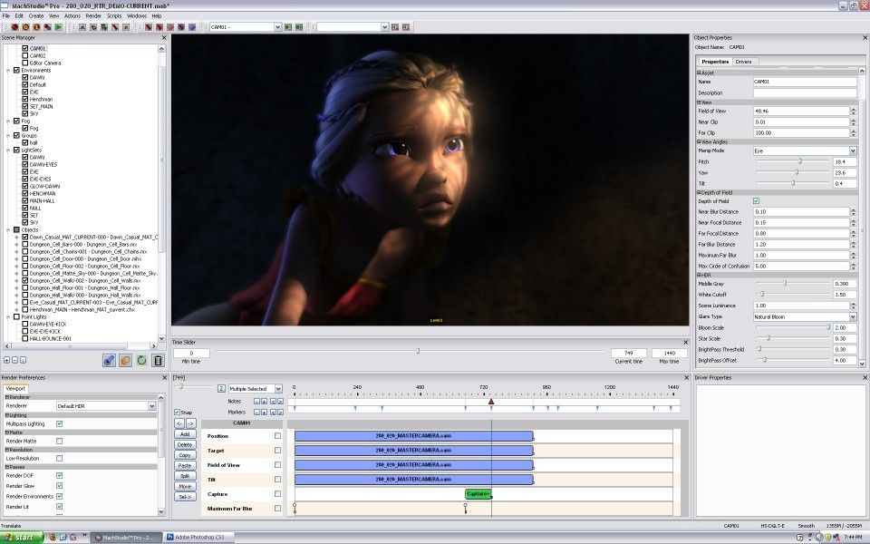Open the Glare Type Natural Bloom dropdown

[807, 316]
